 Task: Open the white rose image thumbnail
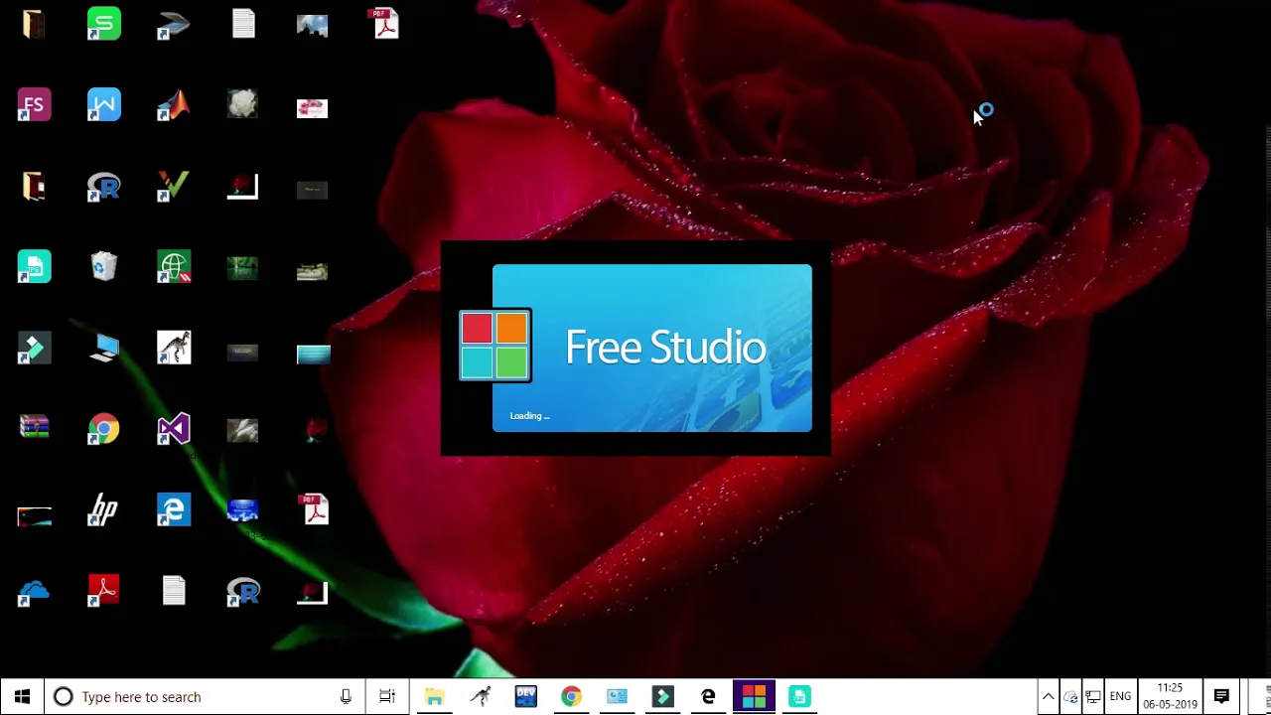point(242,104)
